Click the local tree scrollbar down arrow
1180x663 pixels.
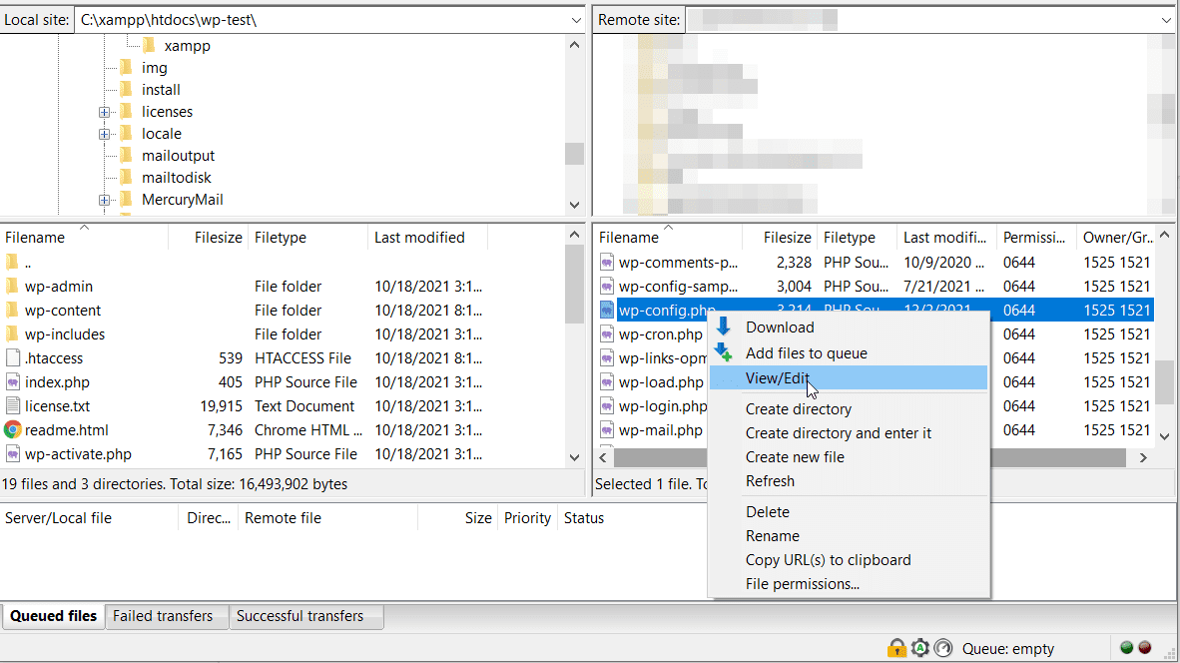(575, 205)
